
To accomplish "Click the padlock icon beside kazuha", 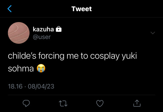I will [x=59, y=29].
